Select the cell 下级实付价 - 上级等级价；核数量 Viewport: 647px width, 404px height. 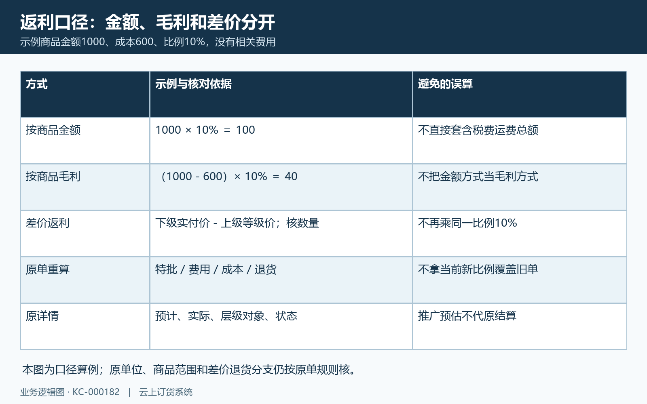tap(281, 234)
